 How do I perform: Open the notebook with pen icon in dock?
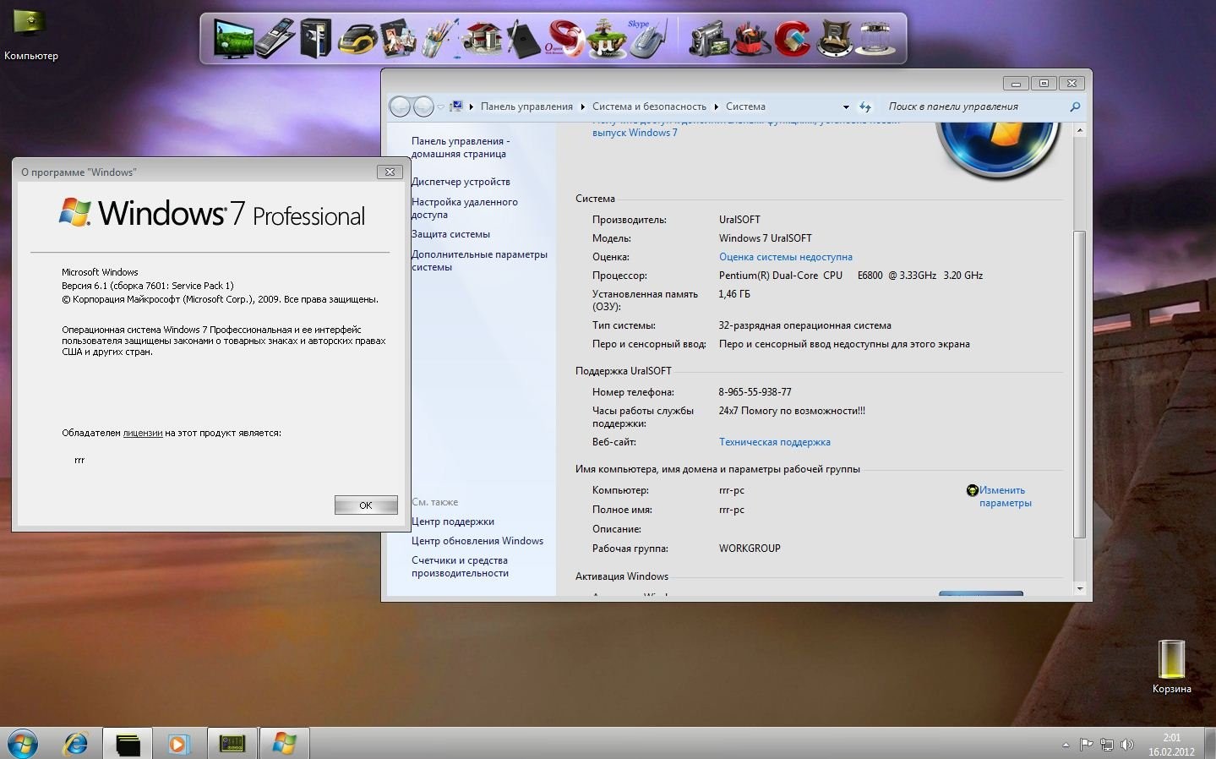(522, 39)
